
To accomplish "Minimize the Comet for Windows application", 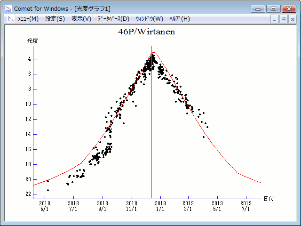I will [x=258, y=8].
